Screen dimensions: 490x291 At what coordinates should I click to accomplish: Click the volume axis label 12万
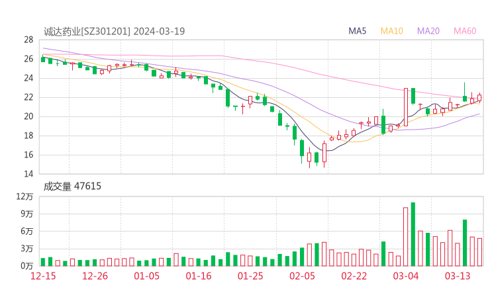(x=24, y=196)
